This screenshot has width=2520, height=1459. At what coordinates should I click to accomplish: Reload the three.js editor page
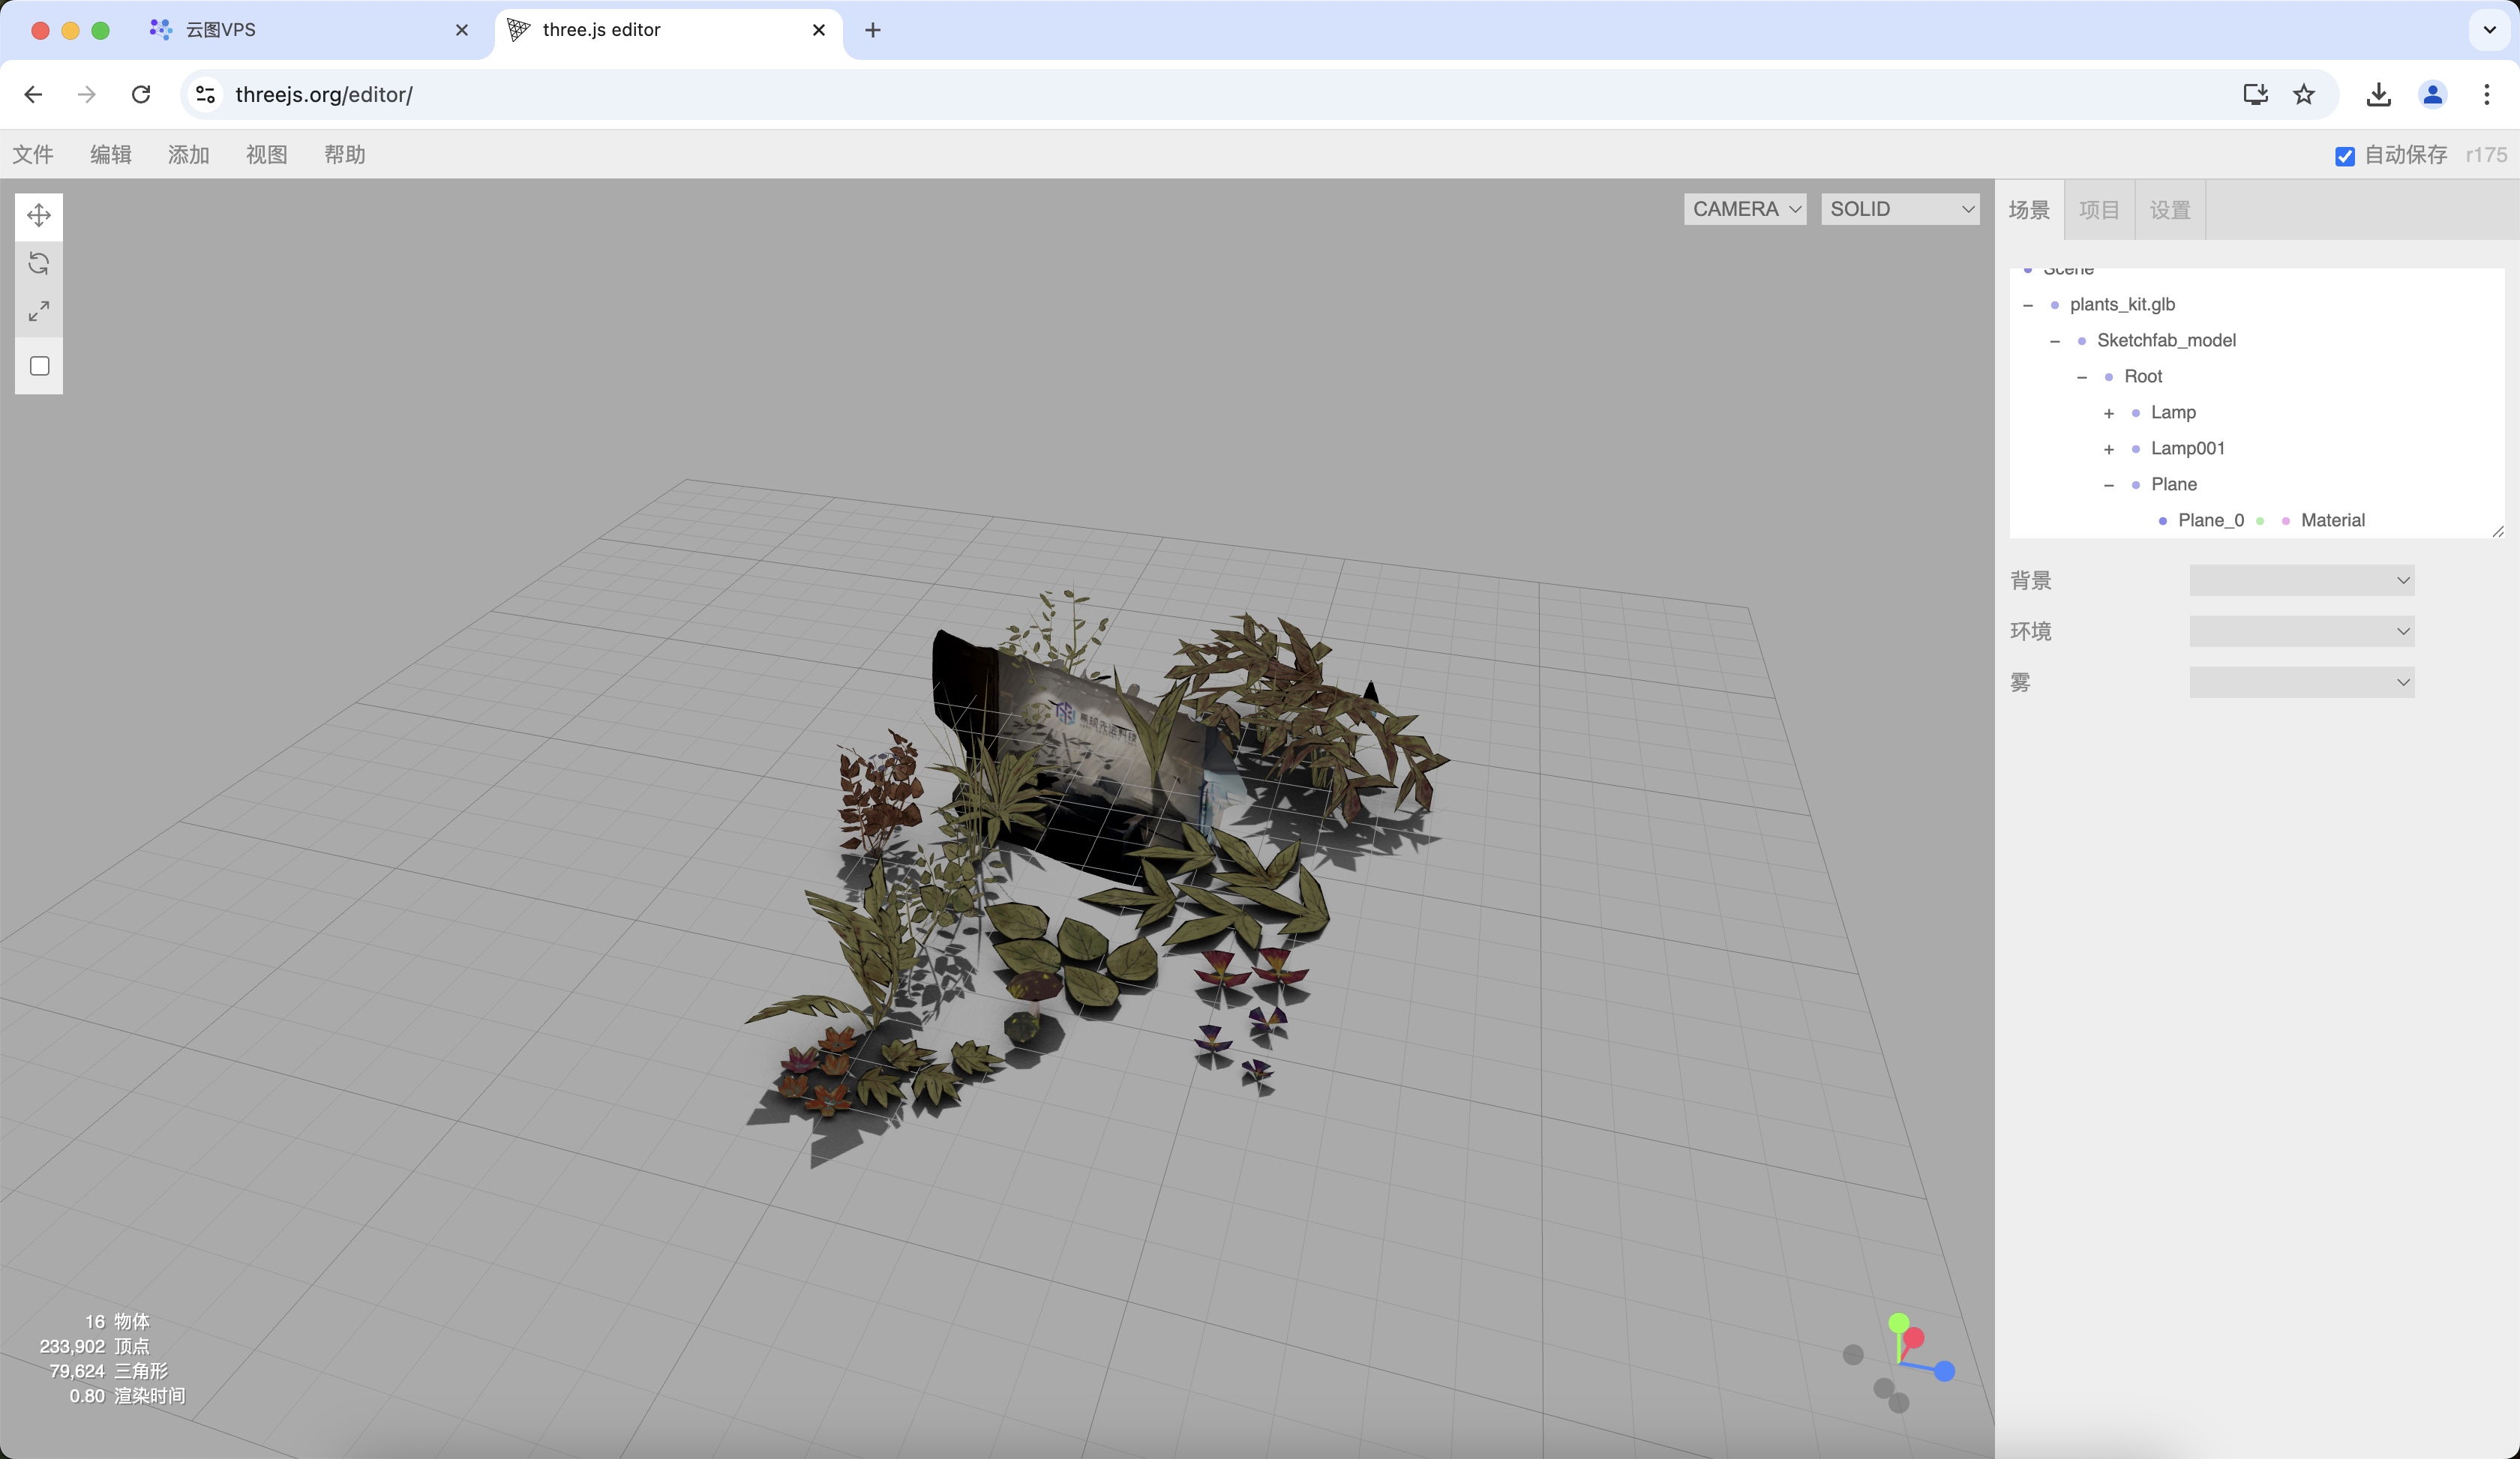tap(141, 95)
